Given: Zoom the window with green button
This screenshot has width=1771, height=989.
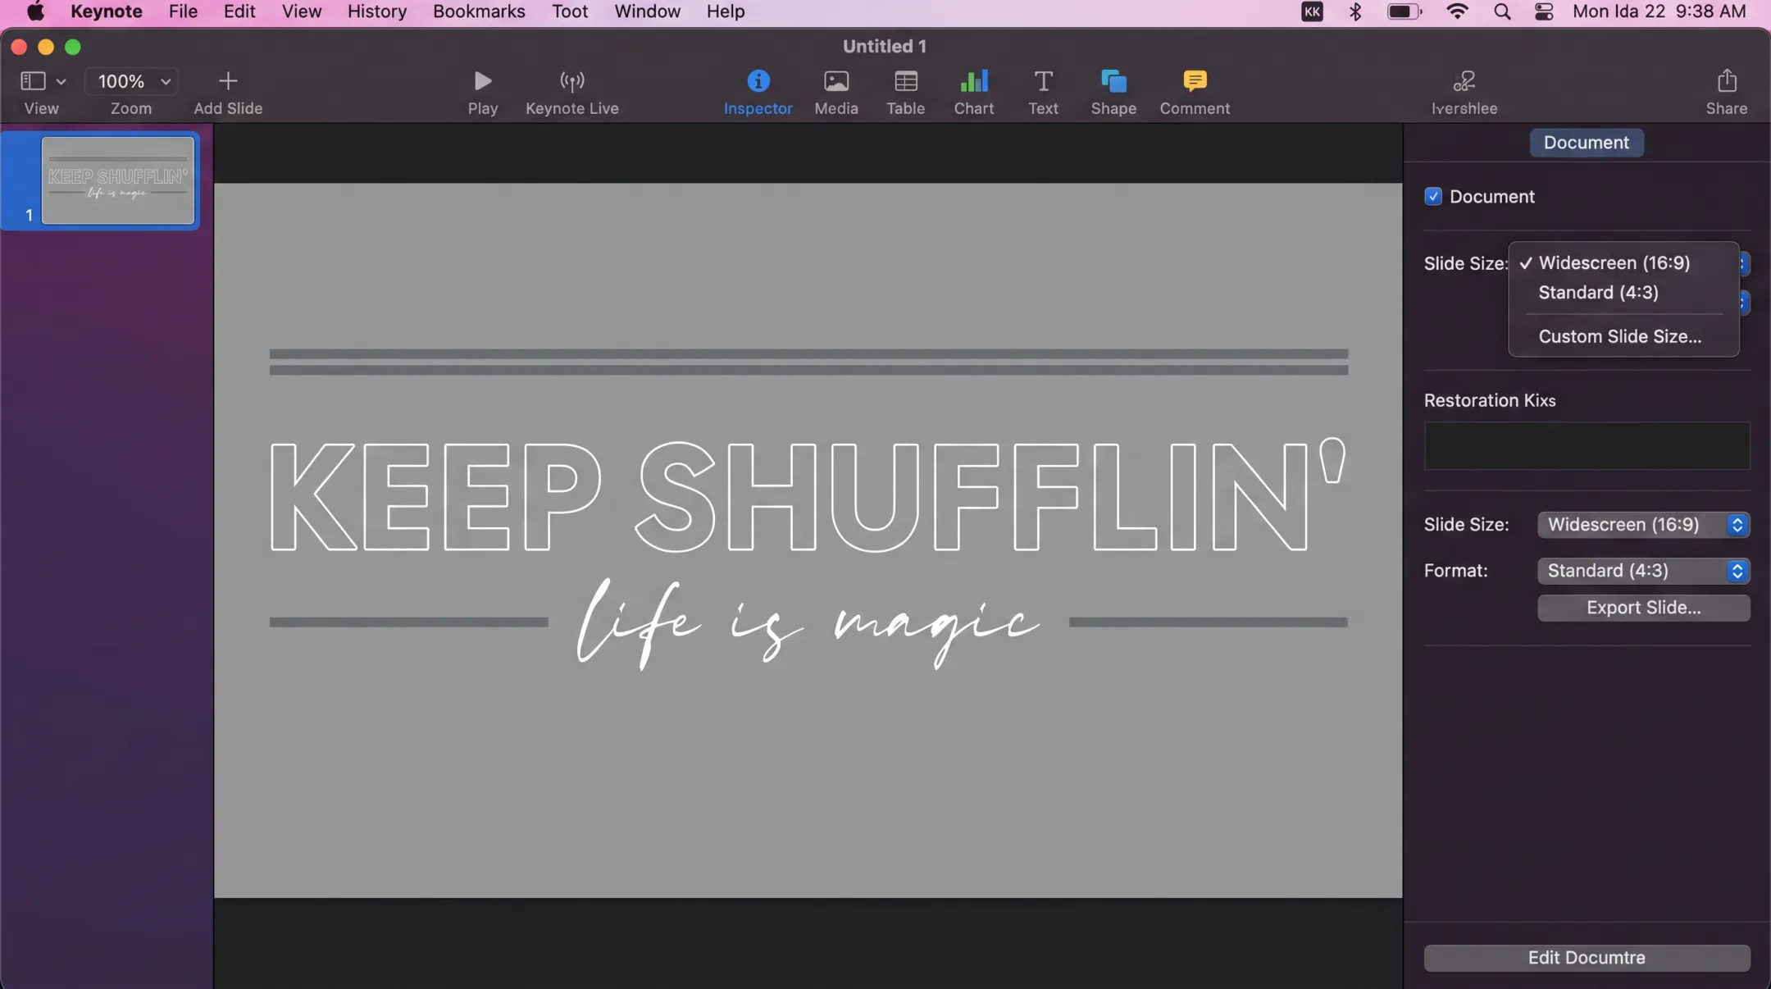Looking at the screenshot, I should [73, 47].
